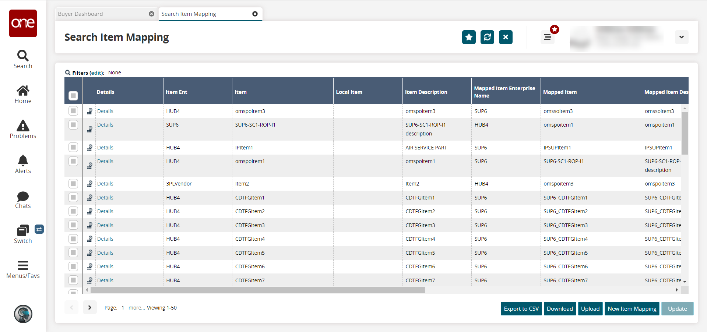Go to next page using arrow

(x=89, y=308)
